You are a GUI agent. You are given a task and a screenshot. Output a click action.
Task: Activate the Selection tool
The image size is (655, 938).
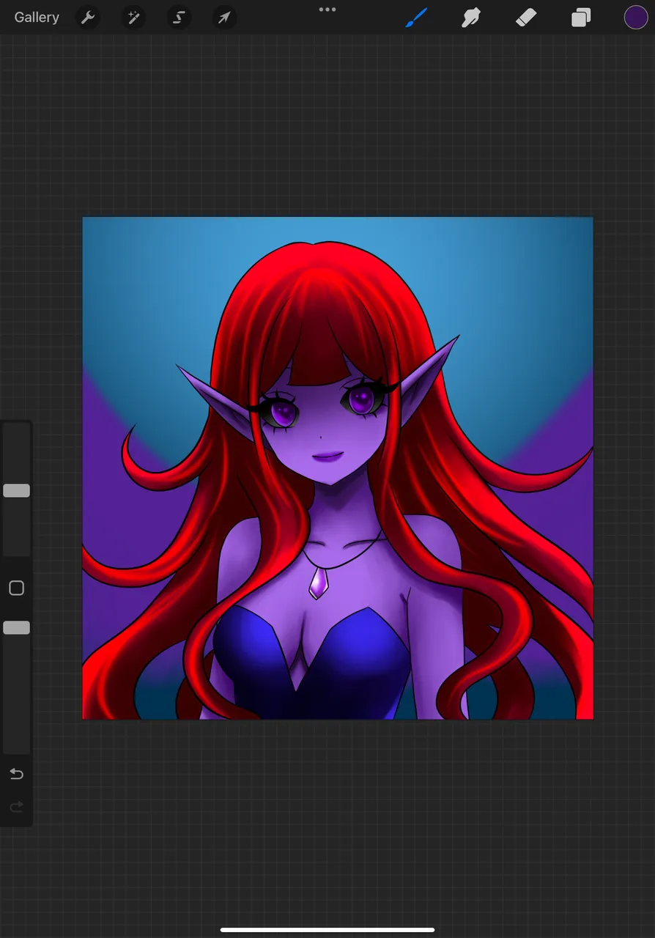[x=179, y=18]
